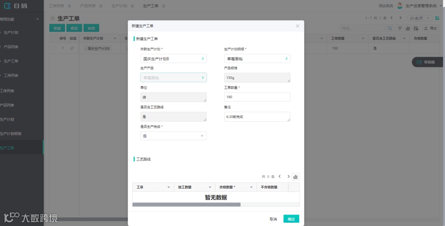Image resolution: width=445 pixels, height=226 pixels.
Task: Close the 新建生产工单 dialog with X
Action: 297,26
